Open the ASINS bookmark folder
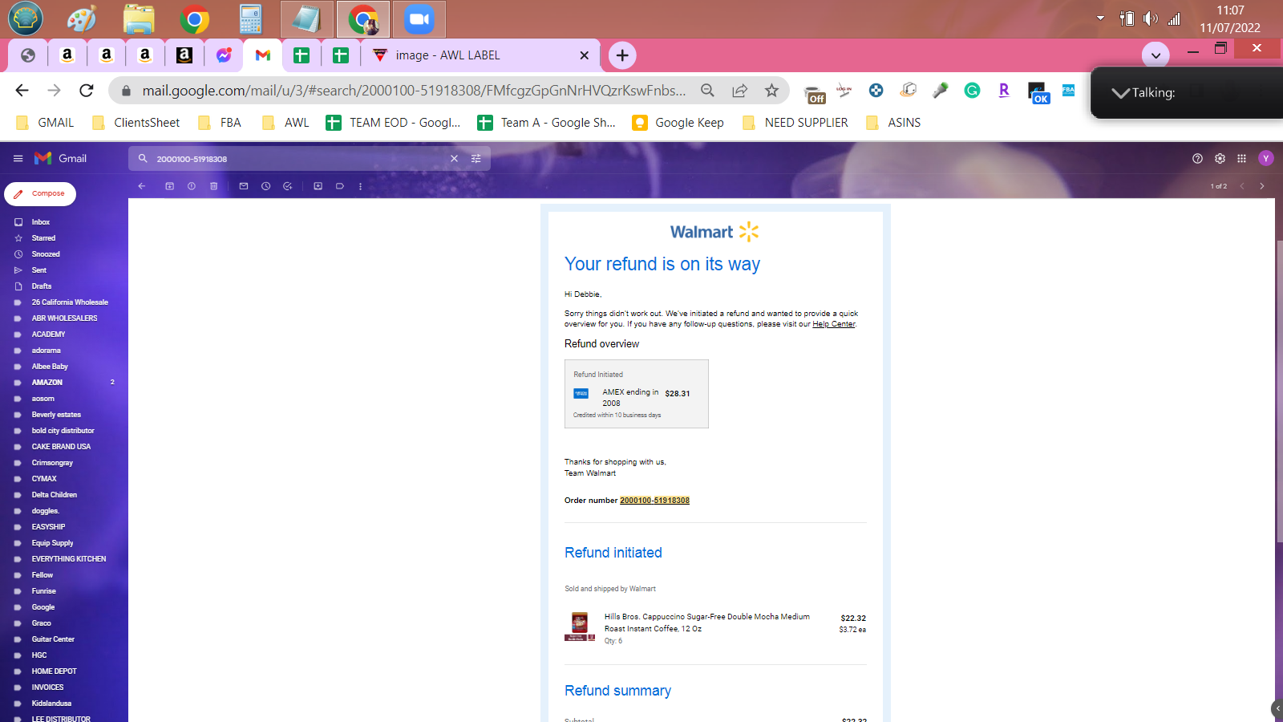This screenshot has width=1283, height=722. pyautogui.click(x=892, y=123)
